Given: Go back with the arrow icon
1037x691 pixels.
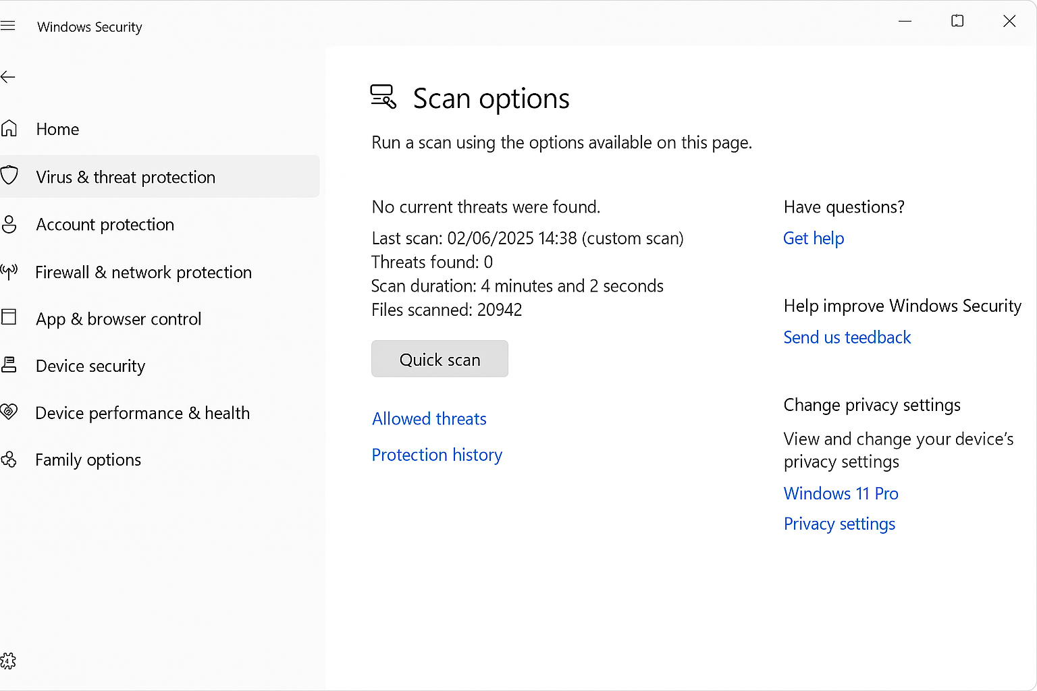Looking at the screenshot, I should tap(7, 77).
